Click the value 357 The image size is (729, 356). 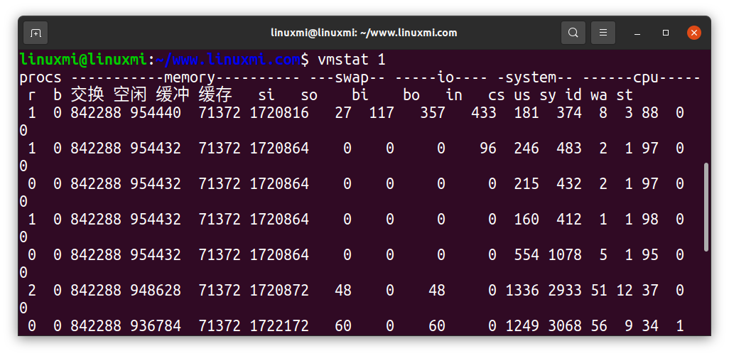(x=433, y=113)
